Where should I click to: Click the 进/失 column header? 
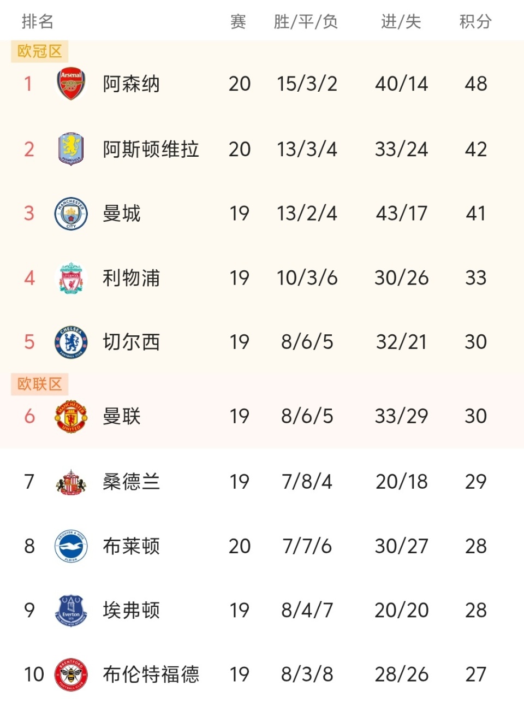[401, 22]
